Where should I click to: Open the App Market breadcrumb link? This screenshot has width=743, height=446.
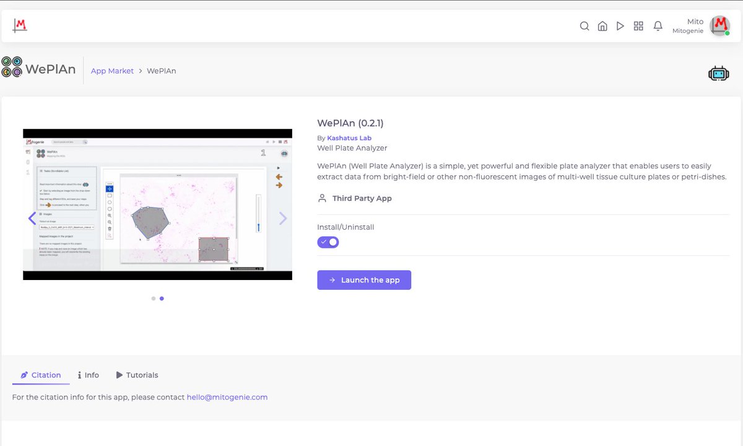pos(112,71)
